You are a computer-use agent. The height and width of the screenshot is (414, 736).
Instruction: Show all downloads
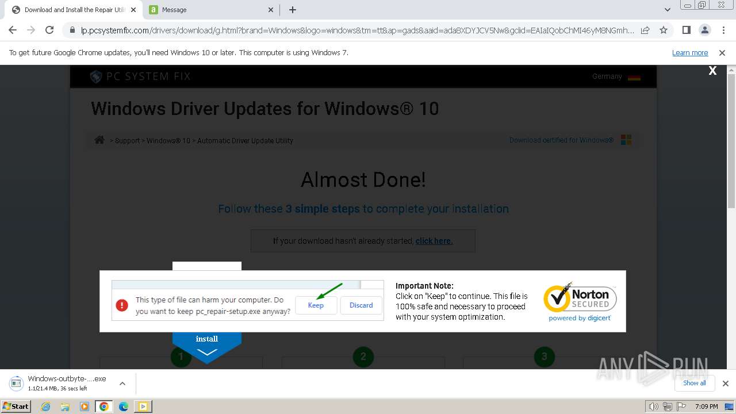click(694, 383)
